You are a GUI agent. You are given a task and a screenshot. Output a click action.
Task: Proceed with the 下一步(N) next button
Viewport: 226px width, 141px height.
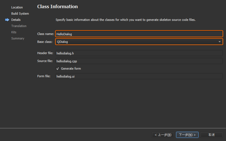coord(187,135)
